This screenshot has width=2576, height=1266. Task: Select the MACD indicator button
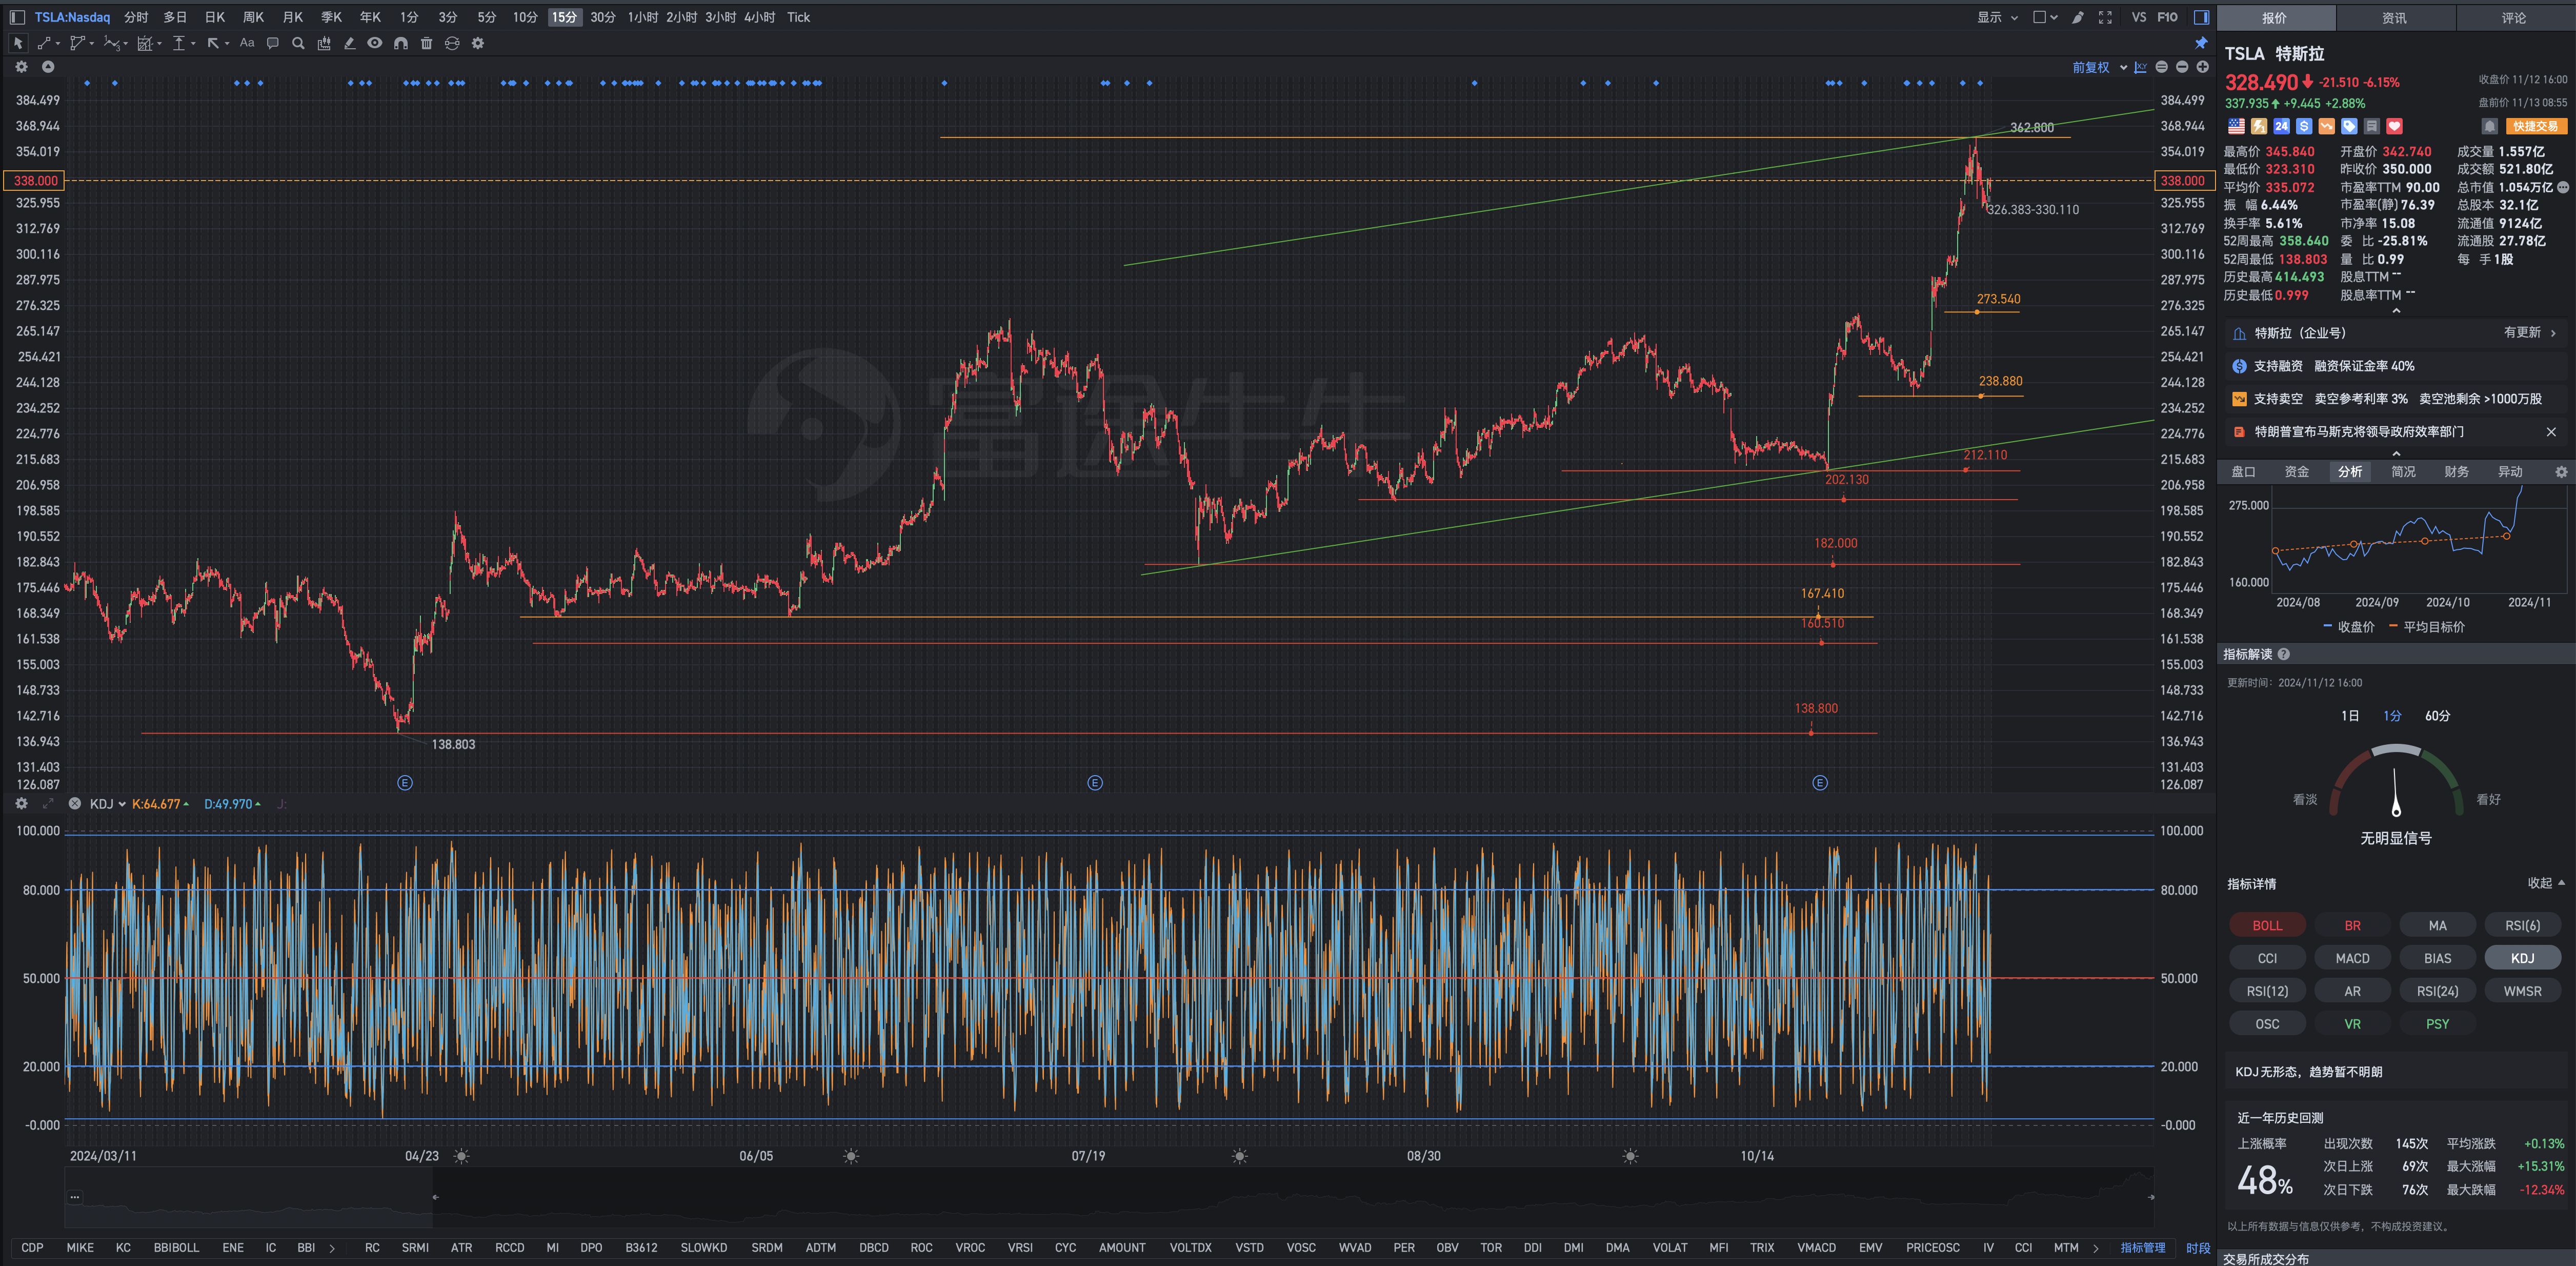point(2352,958)
